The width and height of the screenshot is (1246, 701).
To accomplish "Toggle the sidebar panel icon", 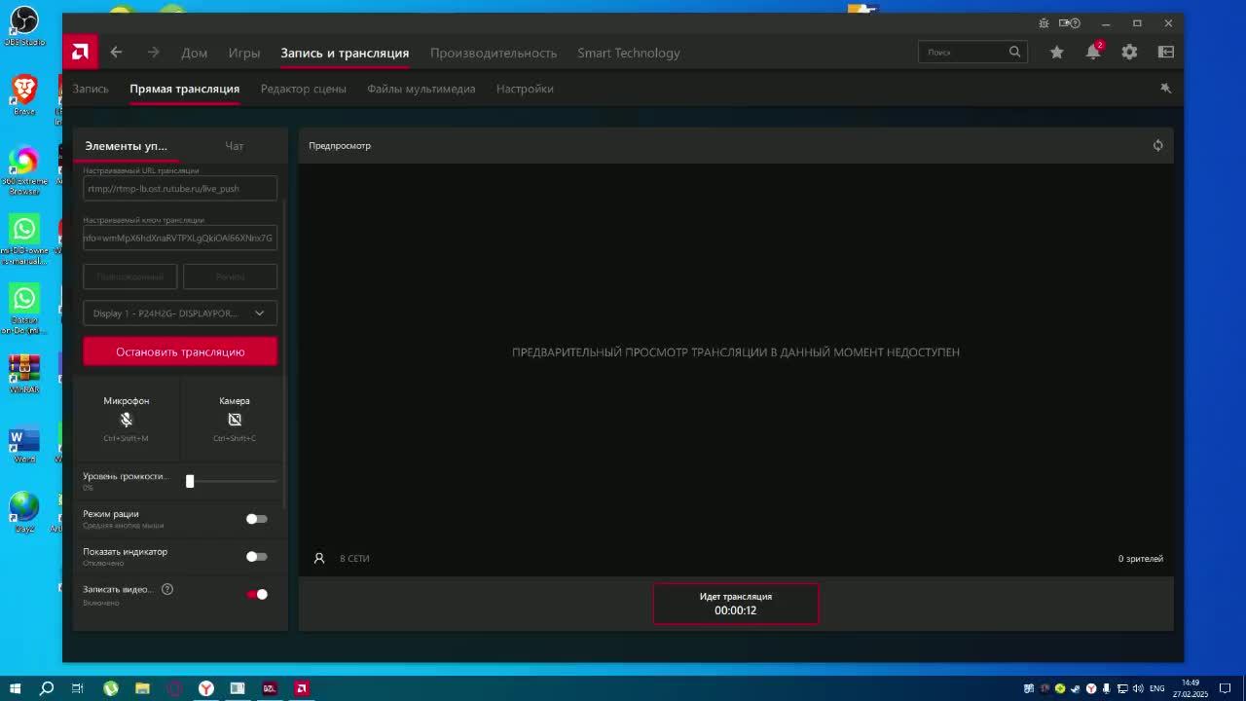I will [1166, 53].
